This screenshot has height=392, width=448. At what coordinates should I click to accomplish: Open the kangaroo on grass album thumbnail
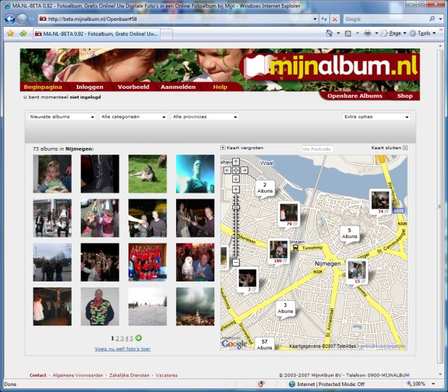[x=147, y=174]
